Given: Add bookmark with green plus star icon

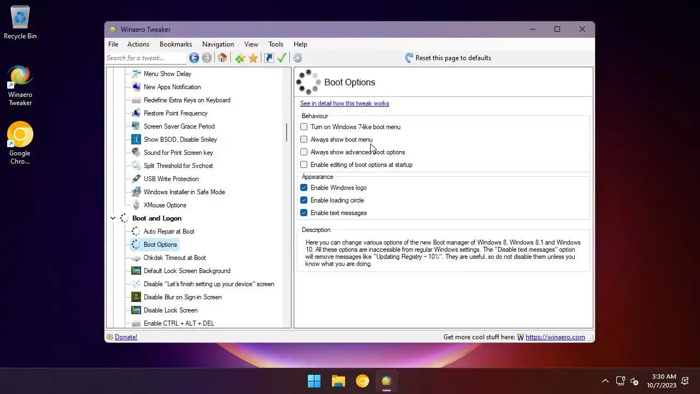Looking at the screenshot, I should click(x=240, y=58).
